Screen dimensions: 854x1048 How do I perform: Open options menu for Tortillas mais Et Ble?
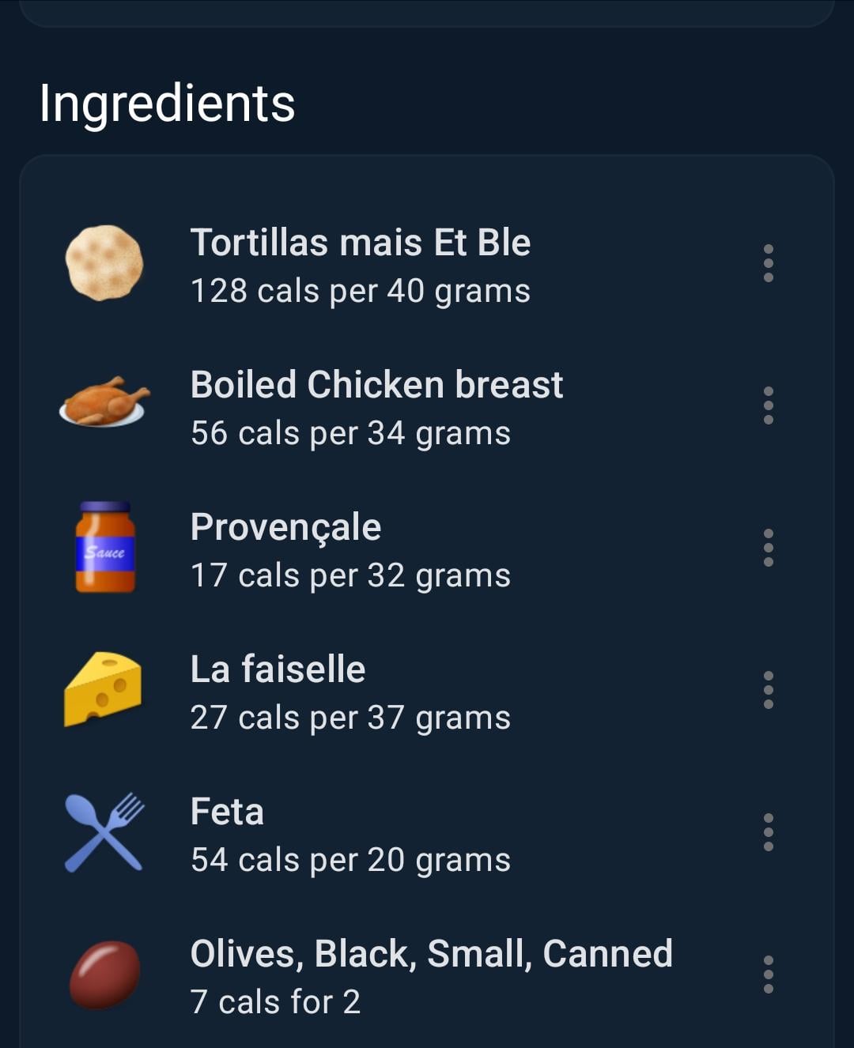click(768, 263)
